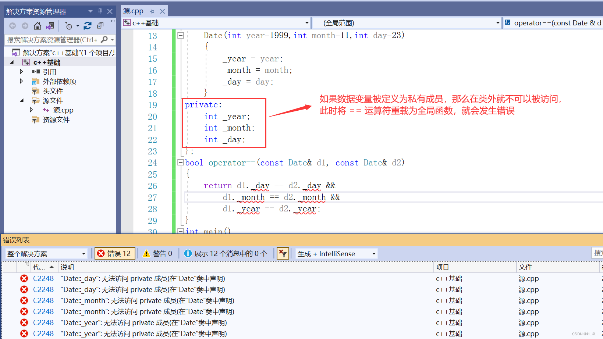The width and height of the screenshot is (603, 339).
Task: Sync Solution Explorer with the active document
Action: pos(50,26)
